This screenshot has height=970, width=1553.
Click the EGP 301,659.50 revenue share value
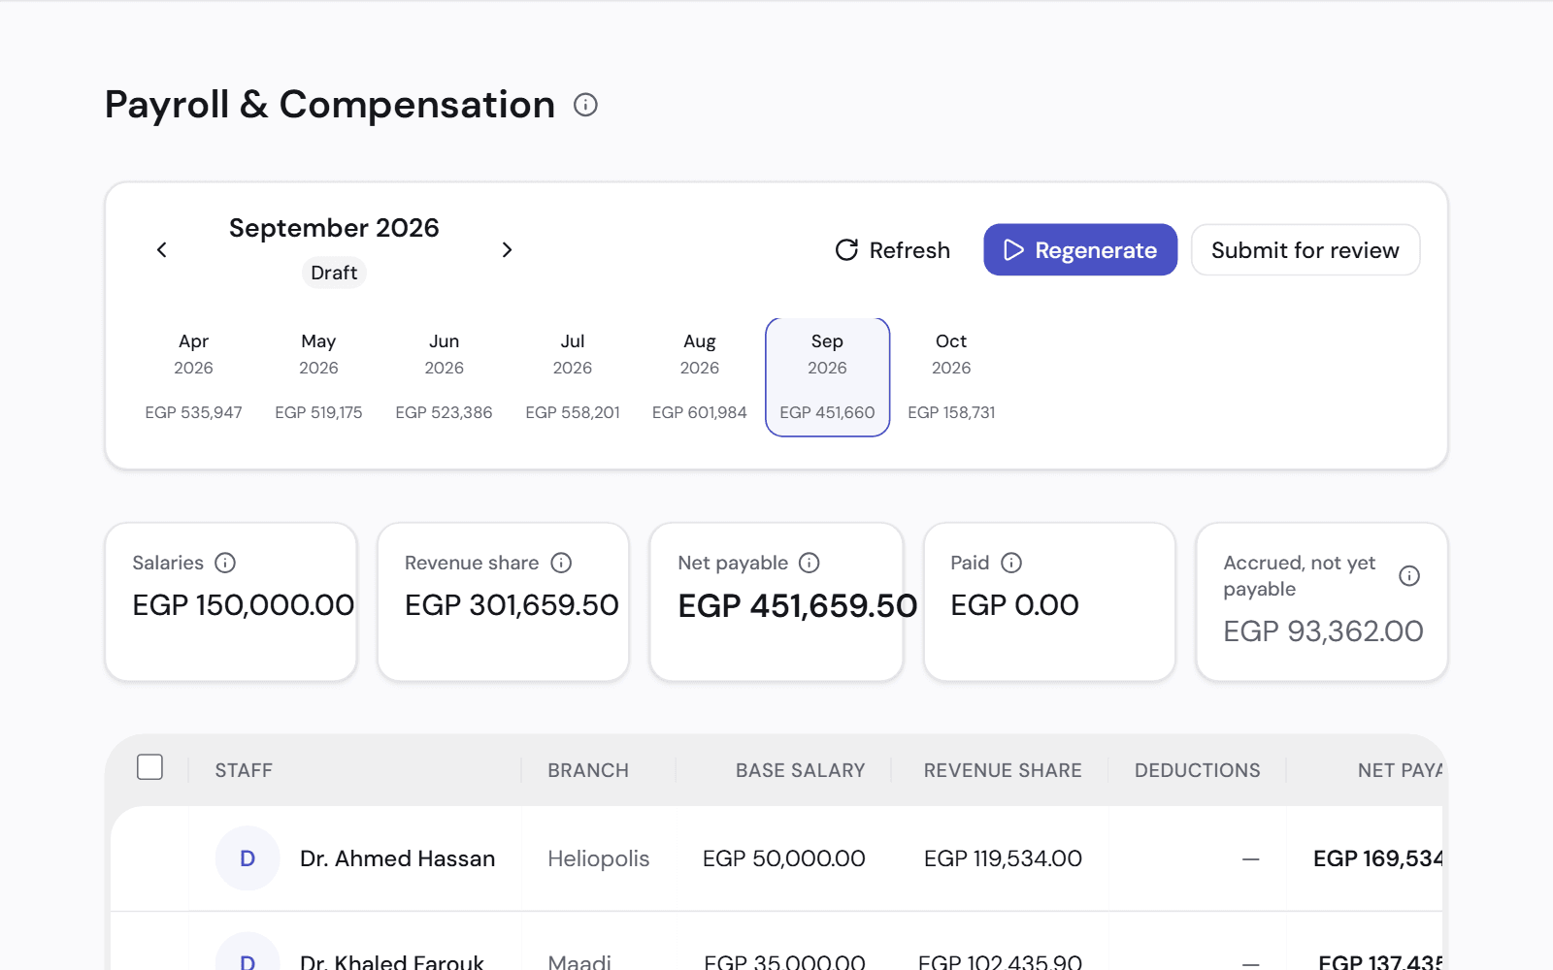click(x=512, y=605)
